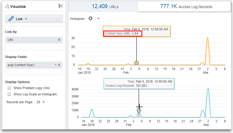Screen dimensions: 233x133
Task: Click the orange Feb 5 data point marker
Action: click(137, 63)
